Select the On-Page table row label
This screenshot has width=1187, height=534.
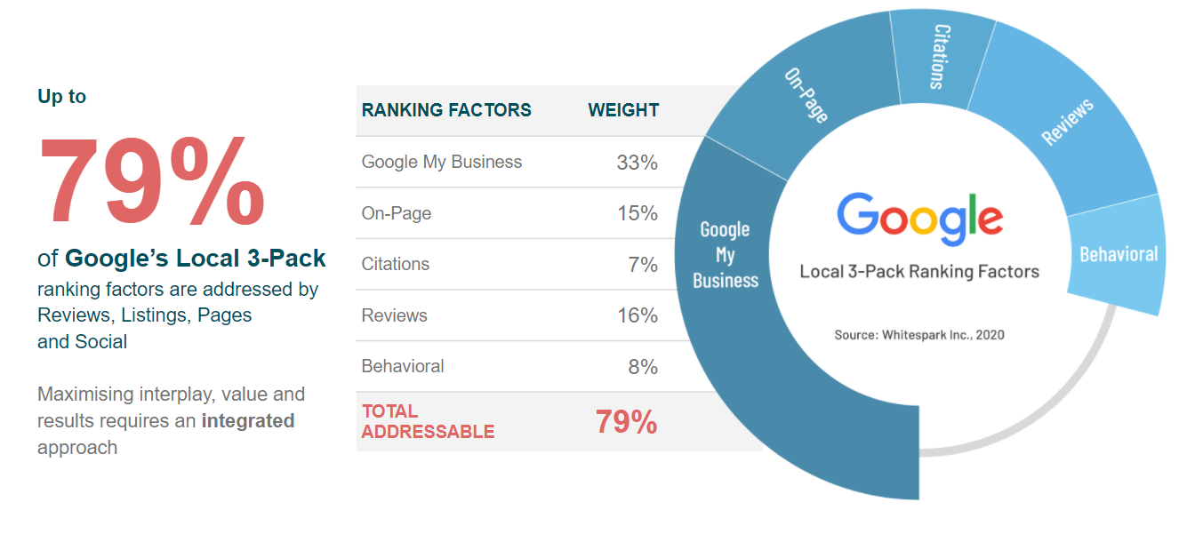tap(397, 213)
